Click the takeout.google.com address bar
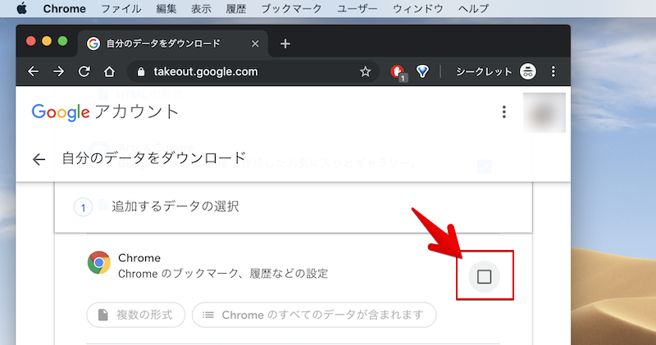 (x=246, y=72)
